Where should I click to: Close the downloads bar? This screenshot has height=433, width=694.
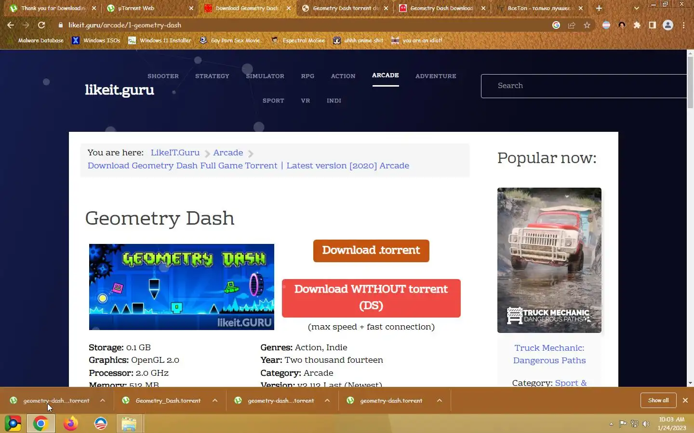tap(685, 400)
